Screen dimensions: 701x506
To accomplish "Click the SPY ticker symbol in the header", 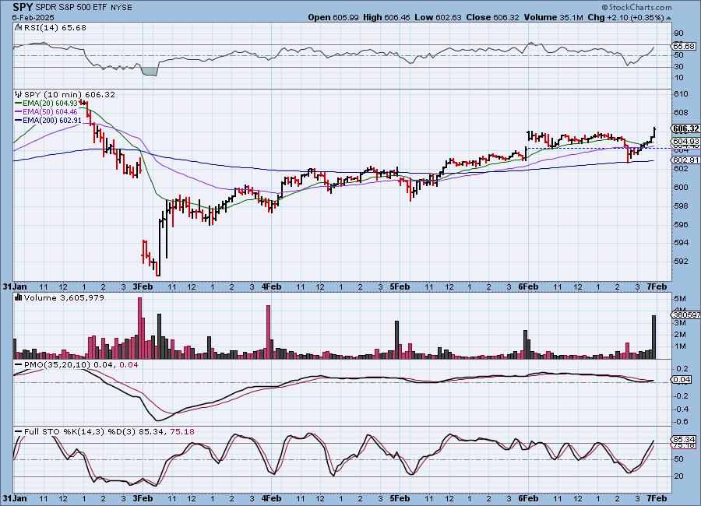I will pos(23,7).
